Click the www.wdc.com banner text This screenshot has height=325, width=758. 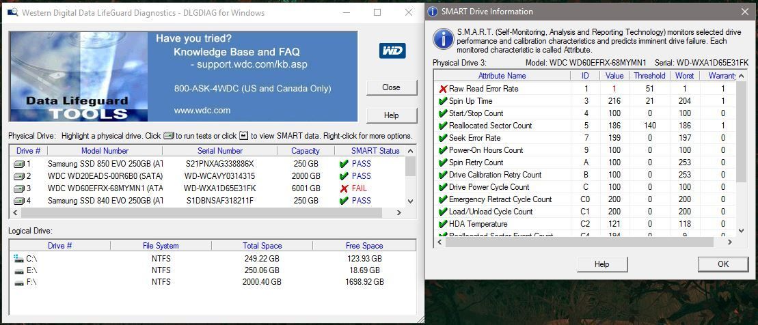click(202, 111)
